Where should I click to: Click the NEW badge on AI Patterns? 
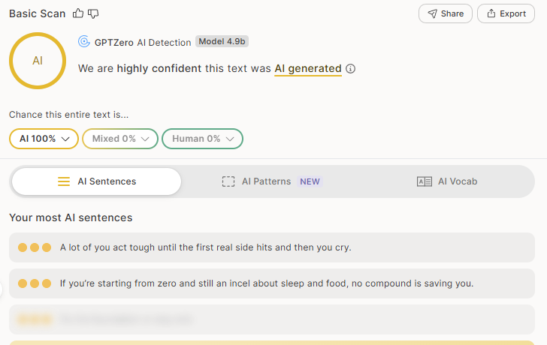pyautogui.click(x=310, y=181)
